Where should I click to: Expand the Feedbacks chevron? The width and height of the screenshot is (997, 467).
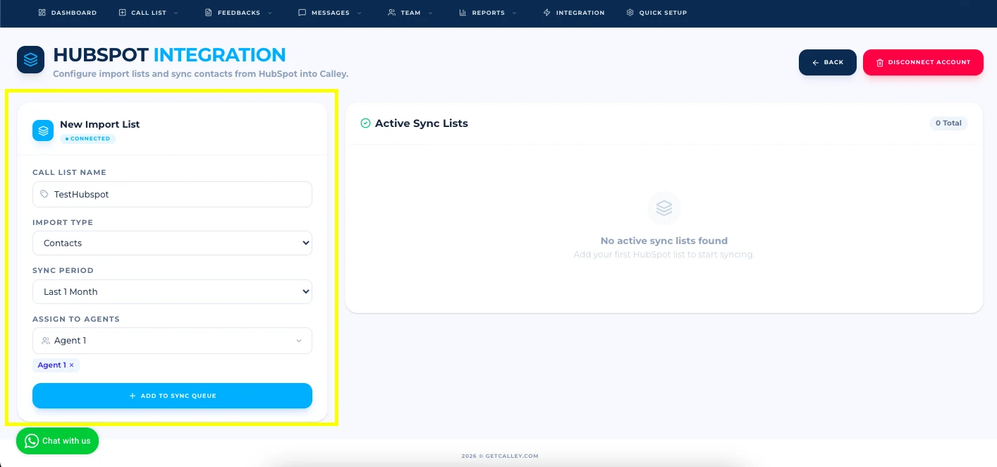point(270,13)
